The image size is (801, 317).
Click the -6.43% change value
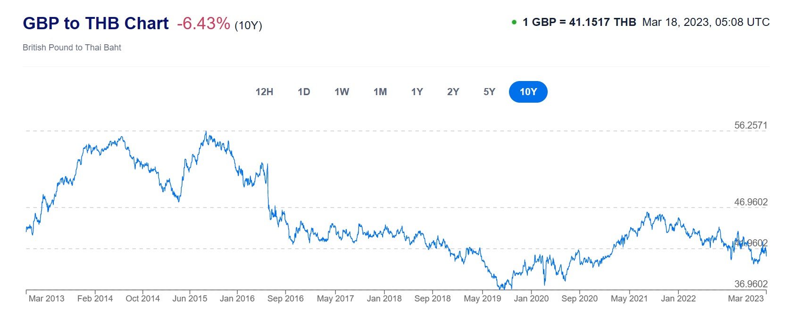(x=204, y=24)
